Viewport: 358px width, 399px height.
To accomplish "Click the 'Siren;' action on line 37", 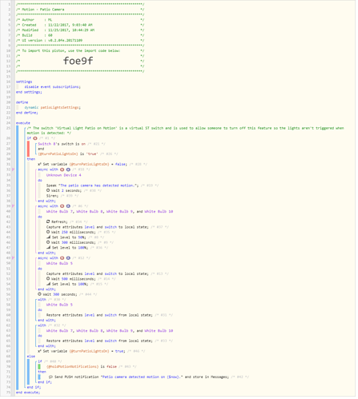I will 52,196.
